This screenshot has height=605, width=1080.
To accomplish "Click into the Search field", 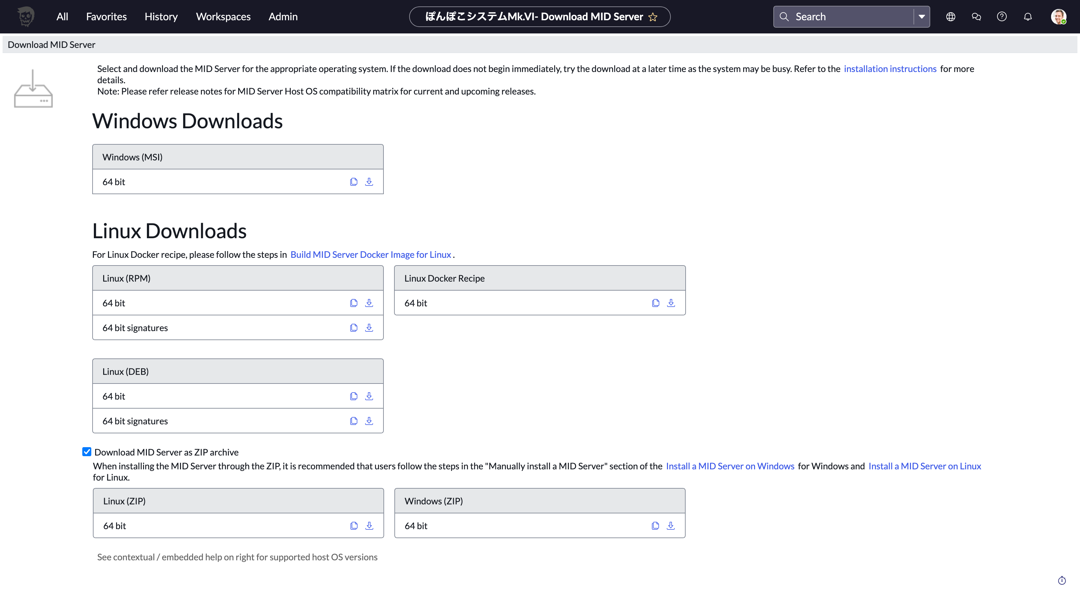I will (x=851, y=17).
